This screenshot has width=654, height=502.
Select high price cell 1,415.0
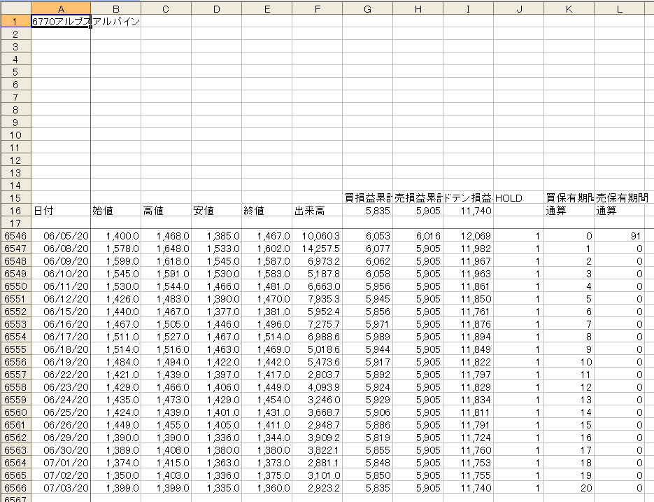coord(166,463)
